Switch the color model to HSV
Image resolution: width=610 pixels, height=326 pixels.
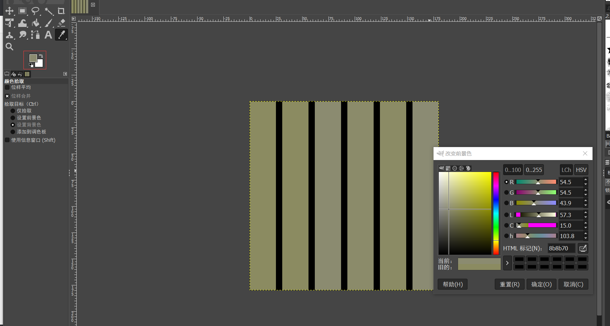coord(581,170)
